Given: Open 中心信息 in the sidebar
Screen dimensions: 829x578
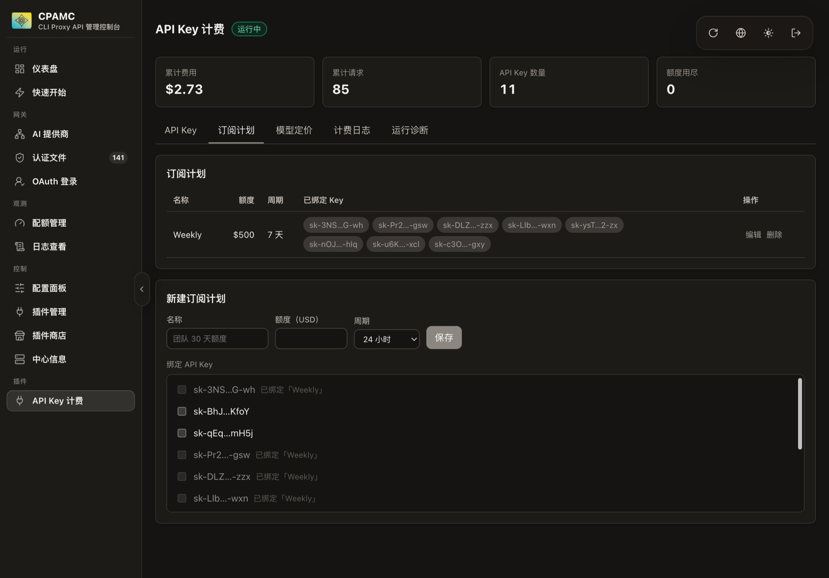Looking at the screenshot, I should (71, 359).
